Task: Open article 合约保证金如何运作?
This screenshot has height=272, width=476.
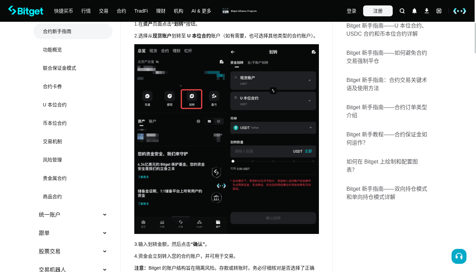Action: point(387,138)
